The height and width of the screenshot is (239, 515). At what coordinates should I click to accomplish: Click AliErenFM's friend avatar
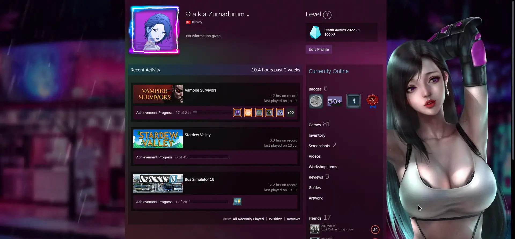click(x=315, y=229)
